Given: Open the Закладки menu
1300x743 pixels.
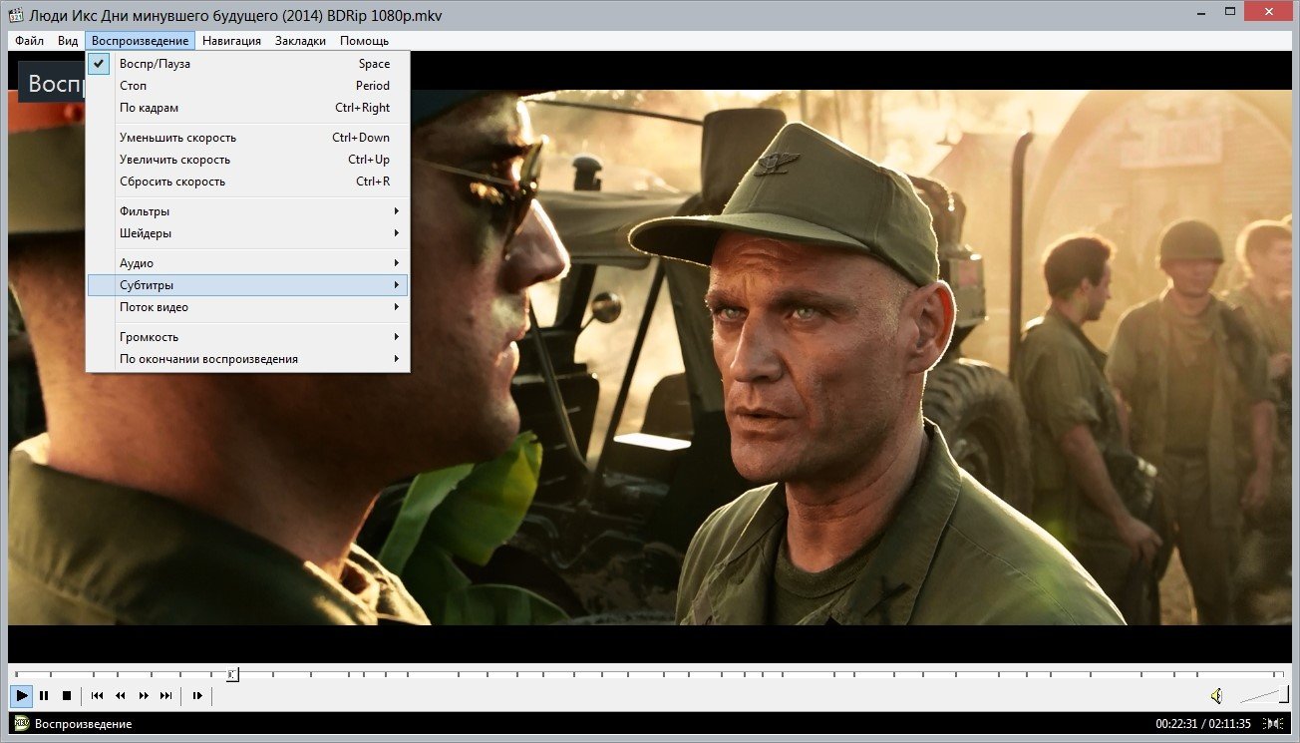Looking at the screenshot, I should coord(300,41).
